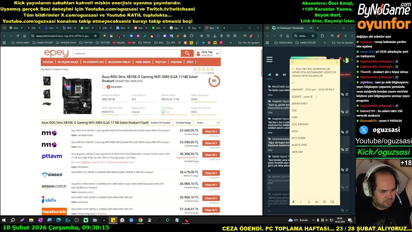Screen dimensions: 412x232
Task: Open Windows Start menu
Action: pyautogui.click(x=4, y=220)
